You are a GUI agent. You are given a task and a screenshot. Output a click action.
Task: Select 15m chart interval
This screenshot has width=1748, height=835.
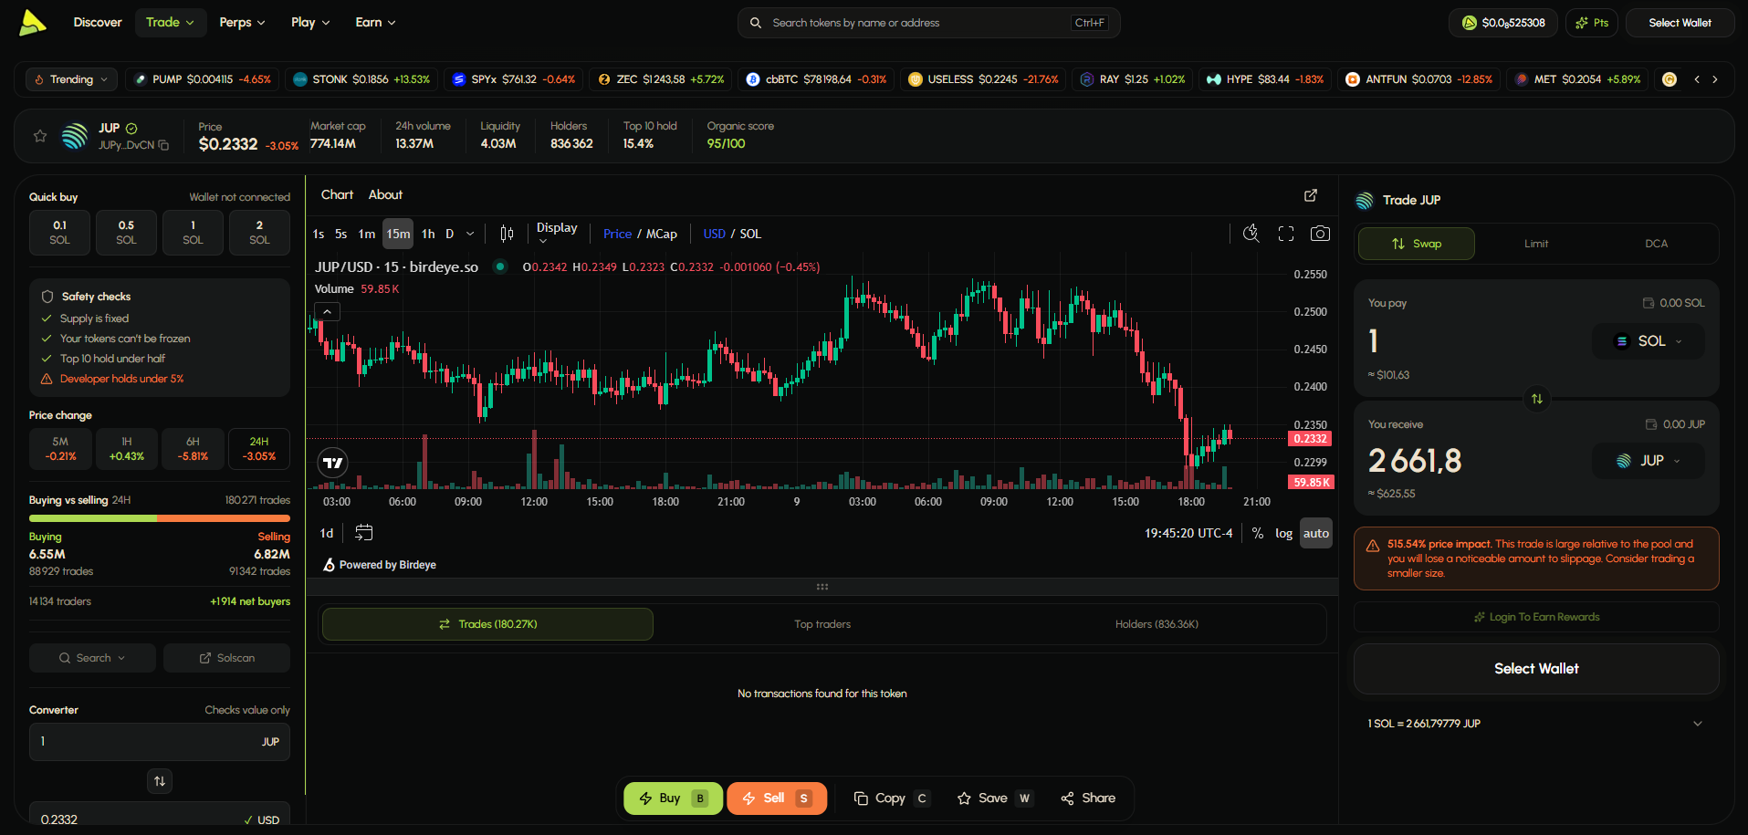pyautogui.click(x=398, y=234)
